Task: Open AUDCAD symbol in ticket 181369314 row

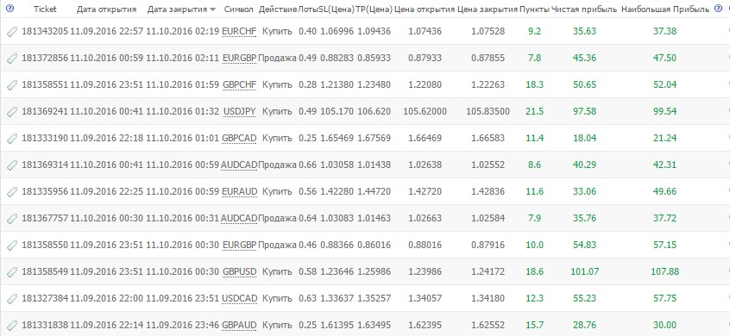Action: tap(239, 165)
